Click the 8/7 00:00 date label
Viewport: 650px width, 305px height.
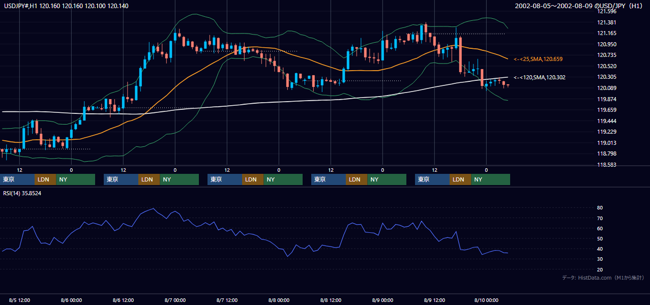pyautogui.click(x=175, y=300)
